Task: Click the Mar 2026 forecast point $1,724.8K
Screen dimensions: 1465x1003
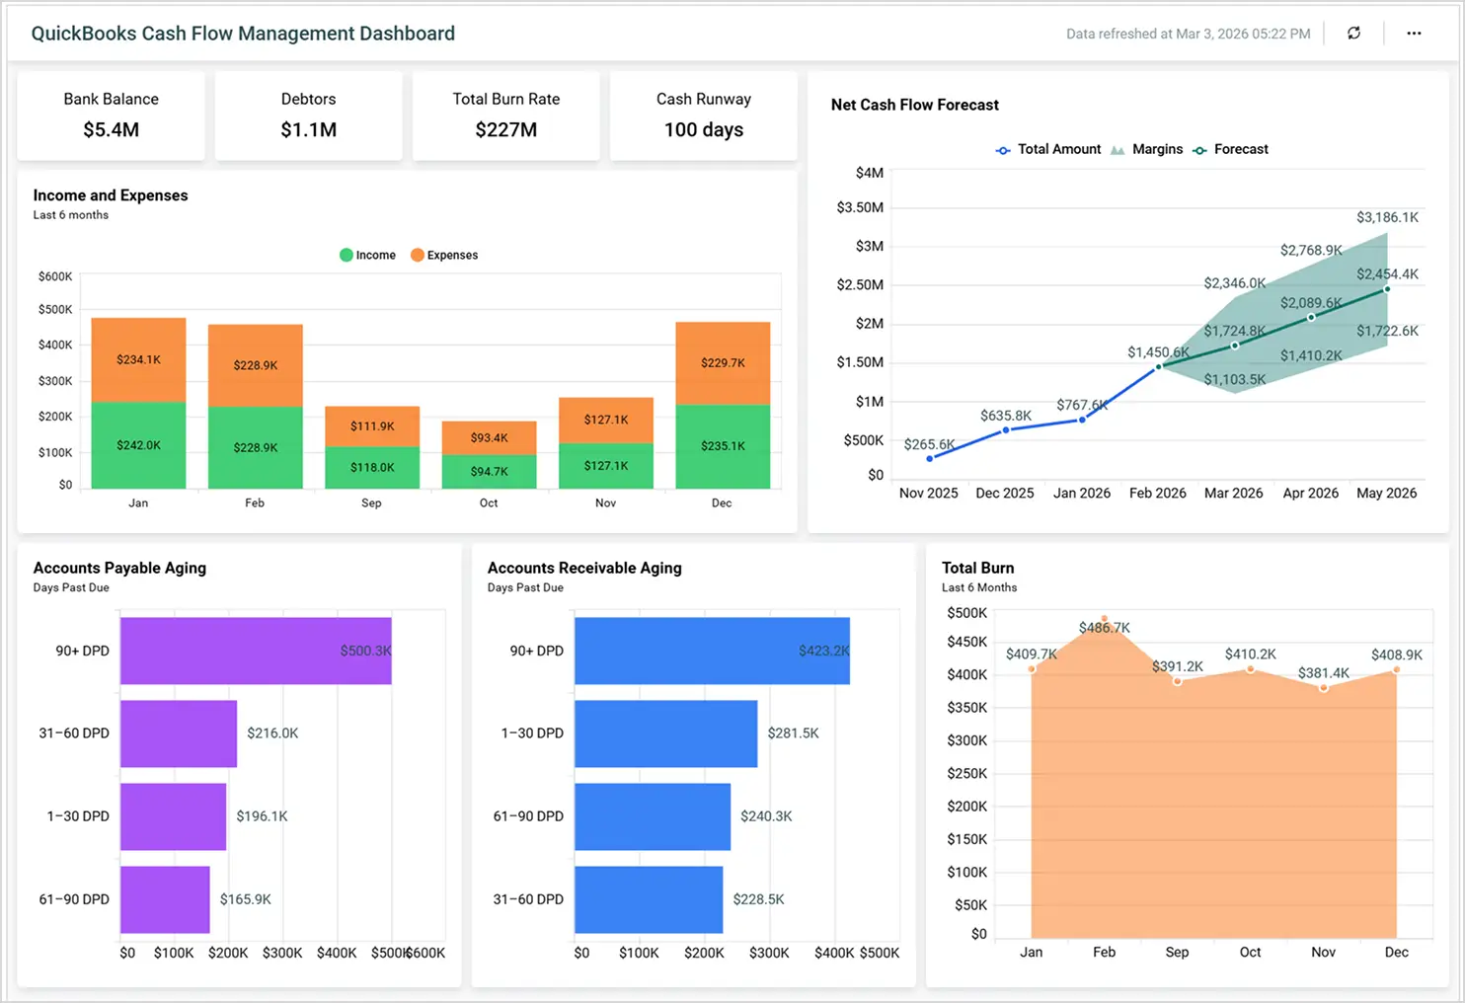Action: [x=1234, y=346]
